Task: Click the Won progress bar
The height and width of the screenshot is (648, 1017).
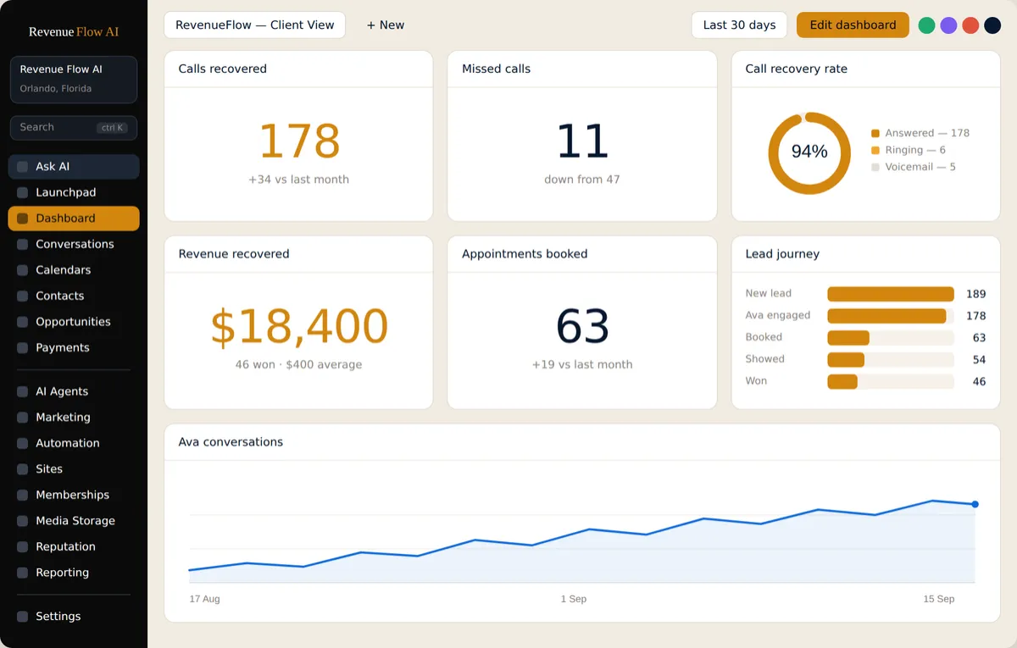Action: [x=891, y=382]
